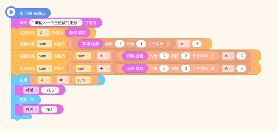This screenshot has width=277, height=132.
Task: Open ^ operator dropdown in index 1 row
Action: 183,44
